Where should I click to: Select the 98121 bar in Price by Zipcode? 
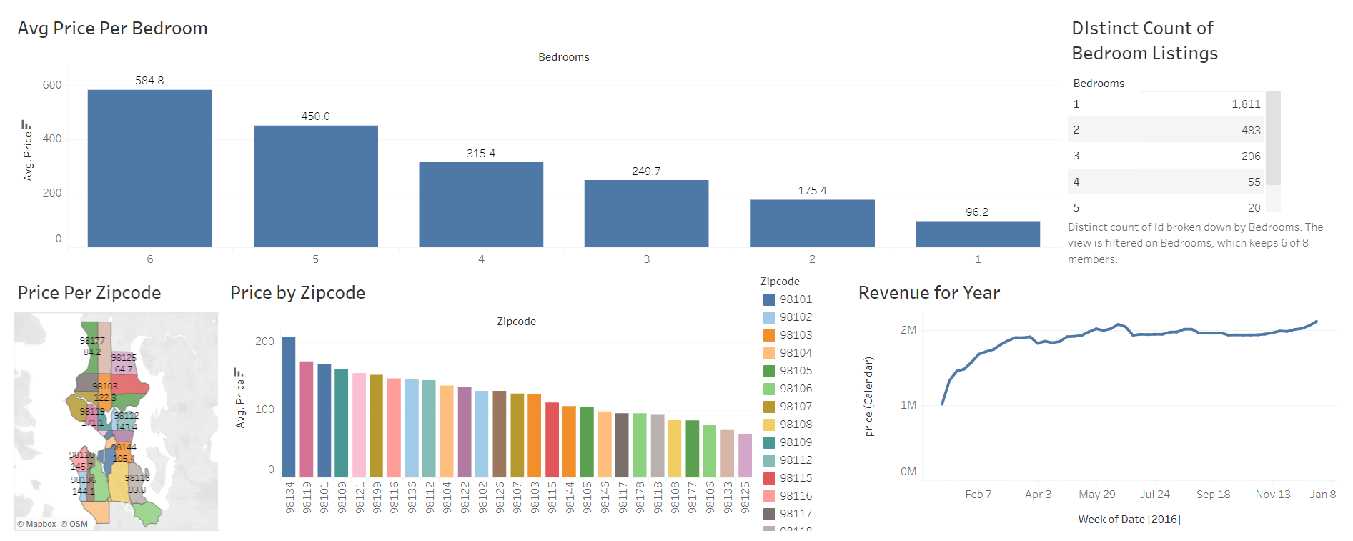[x=359, y=425]
